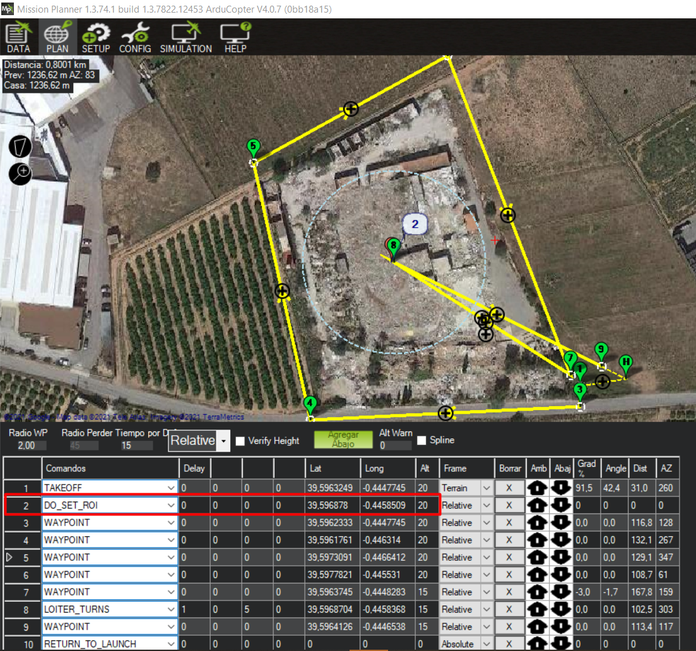Open the DATA flight data screen
Viewport: 696px width, 651px height.
pos(18,37)
